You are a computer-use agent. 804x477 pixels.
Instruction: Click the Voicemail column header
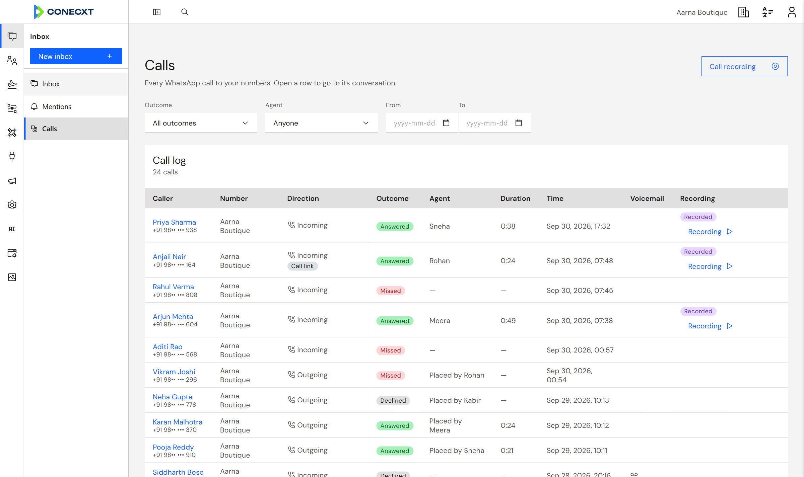pyautogui.click(x=647, y=198)
